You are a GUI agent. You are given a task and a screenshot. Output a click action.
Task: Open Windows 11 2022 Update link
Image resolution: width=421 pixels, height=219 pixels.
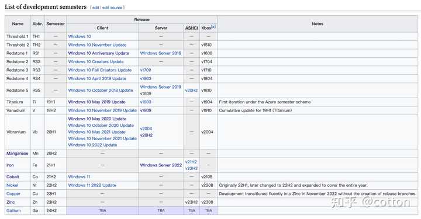click(92, 185)
